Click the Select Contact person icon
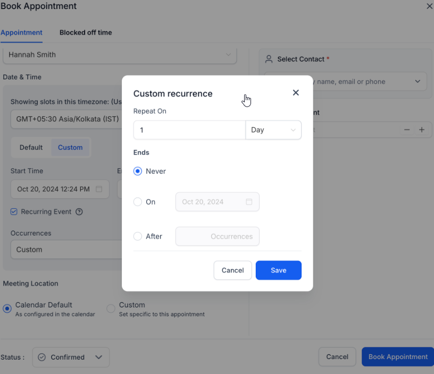The width and height of the screenshot is (434, 374). click(x=269, y=59)
